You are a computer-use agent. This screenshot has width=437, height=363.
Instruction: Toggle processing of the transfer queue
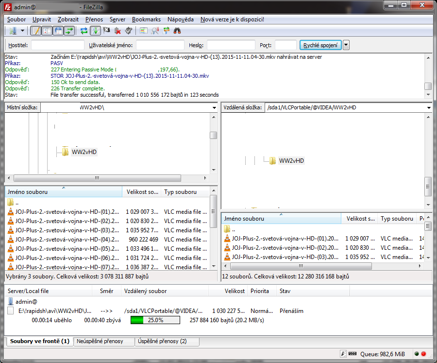[96, 31]
